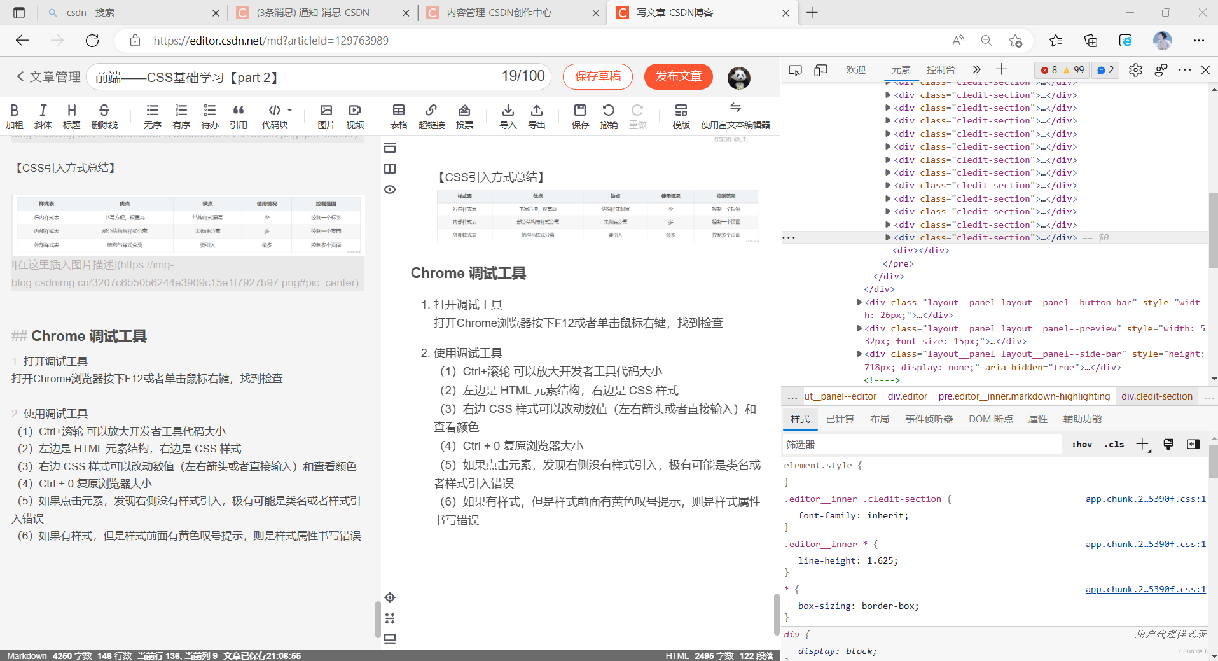Expand layout__panel--button-bar div node
The image size is (1218, 661).
pyautogui.click(x=859, y=302)
